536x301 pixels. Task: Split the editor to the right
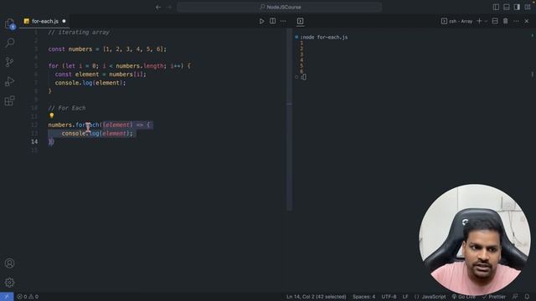pyautogui.click(x=272, y=21)
